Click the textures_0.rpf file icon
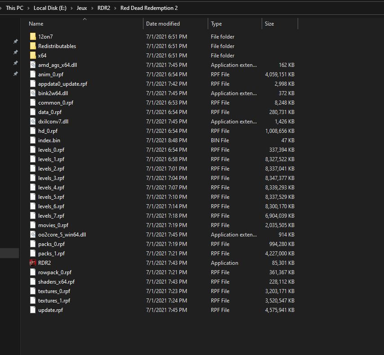The image size is (384, 355). pyautogui.click(x=33, y=291)
